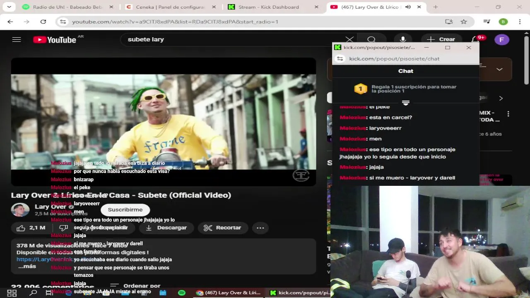Go back in the Chrome browser
530x298 pixels.
10,22
